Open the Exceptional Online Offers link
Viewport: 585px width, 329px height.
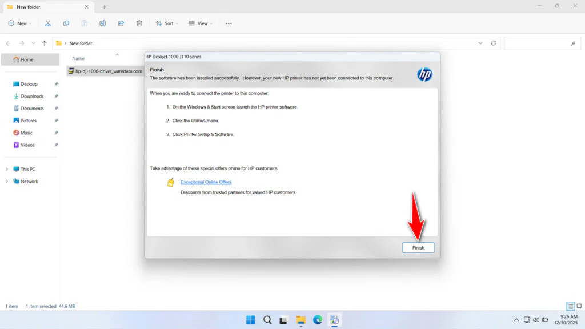(x=206, y=182)
